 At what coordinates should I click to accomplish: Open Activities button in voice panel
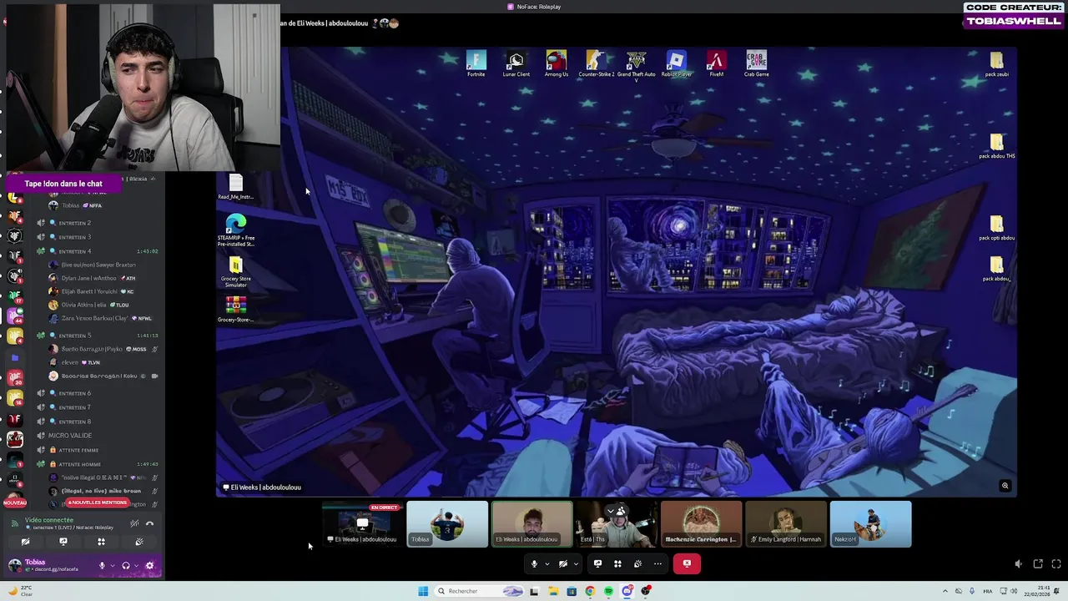(x=101, y=542)
